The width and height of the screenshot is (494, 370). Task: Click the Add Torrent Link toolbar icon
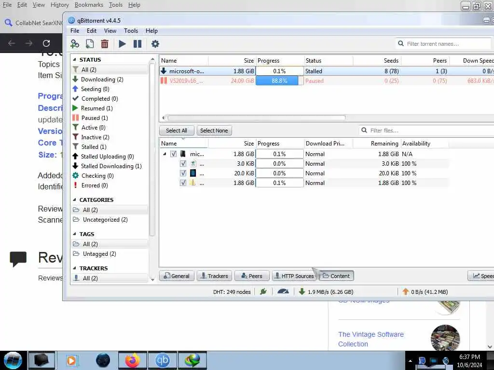(75, 44)
